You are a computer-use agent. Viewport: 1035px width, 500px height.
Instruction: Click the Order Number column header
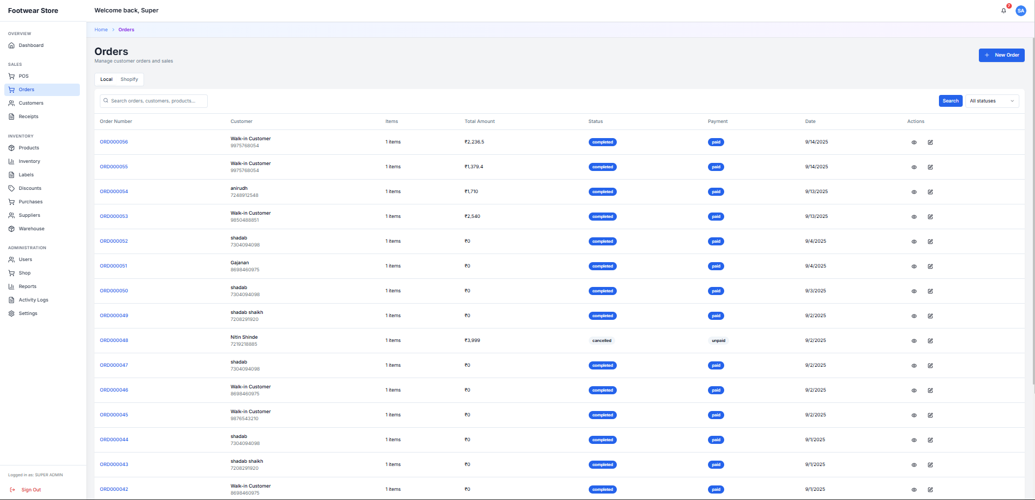tap(116, 121)
